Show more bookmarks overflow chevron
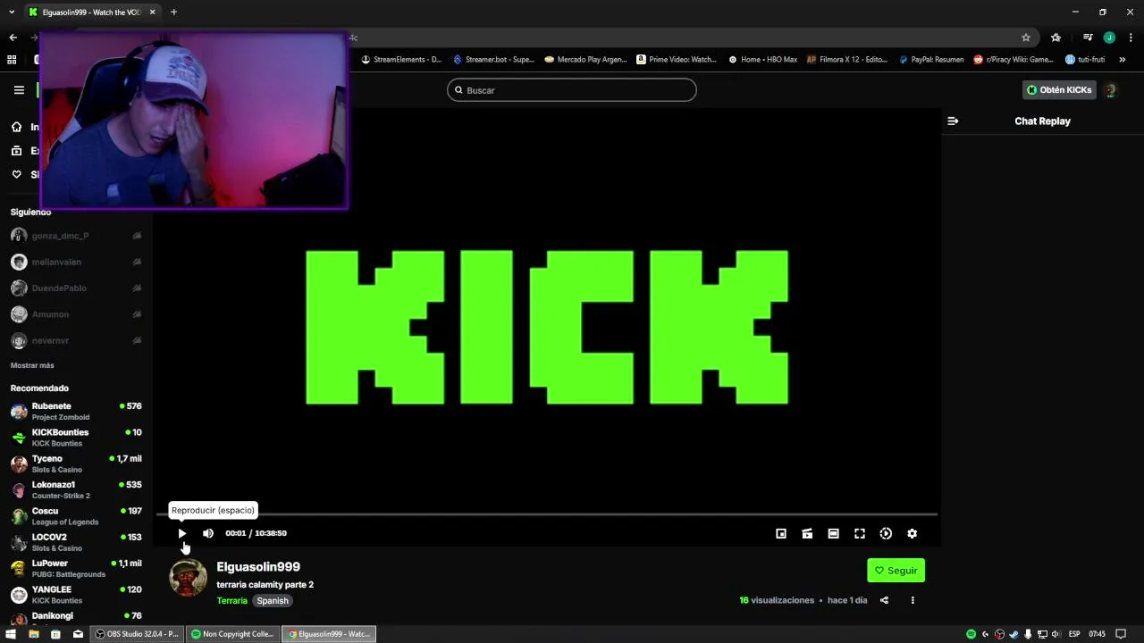This screenshot has height=643, width=1144. click(x=1123, y=60)
